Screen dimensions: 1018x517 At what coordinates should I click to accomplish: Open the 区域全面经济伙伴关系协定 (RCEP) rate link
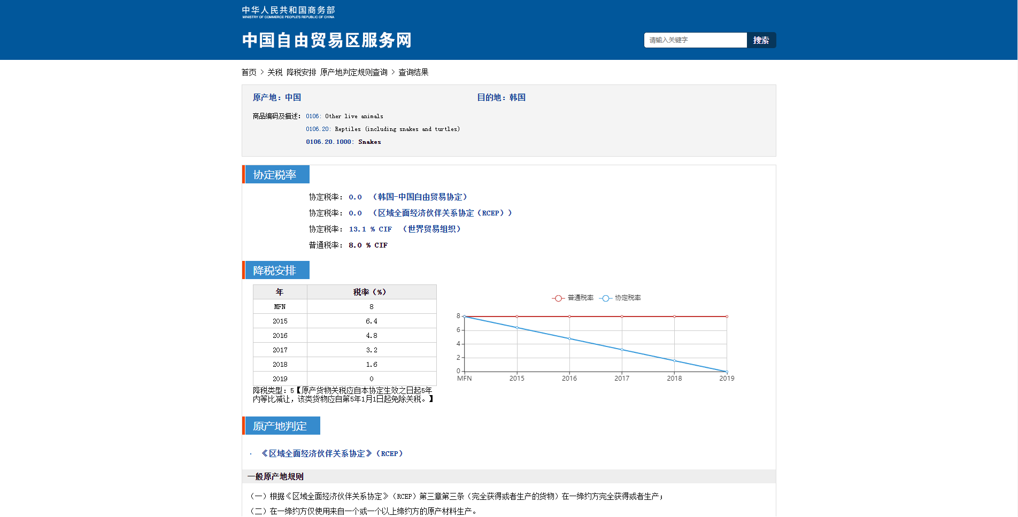click(x=442, y=213)
